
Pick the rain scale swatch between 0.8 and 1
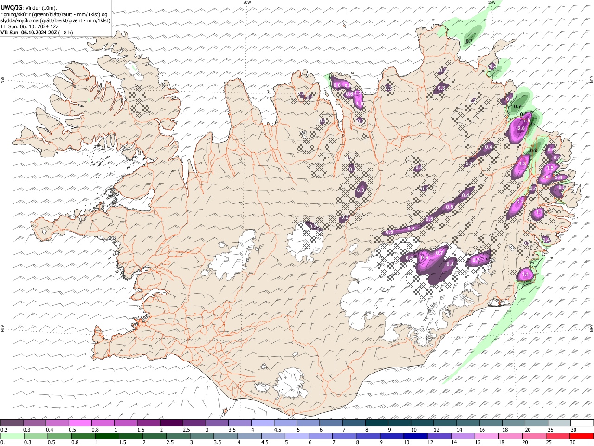tap(83, 436)
